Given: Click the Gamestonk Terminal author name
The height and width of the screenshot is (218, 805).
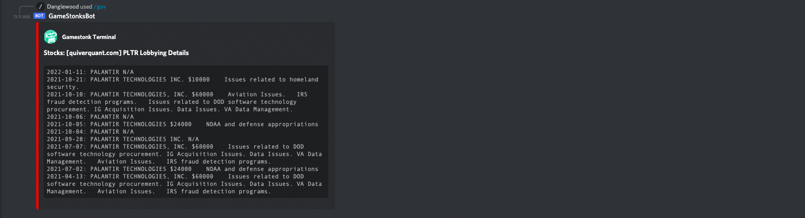Looking at the screenshot, I should pos(89,37).
